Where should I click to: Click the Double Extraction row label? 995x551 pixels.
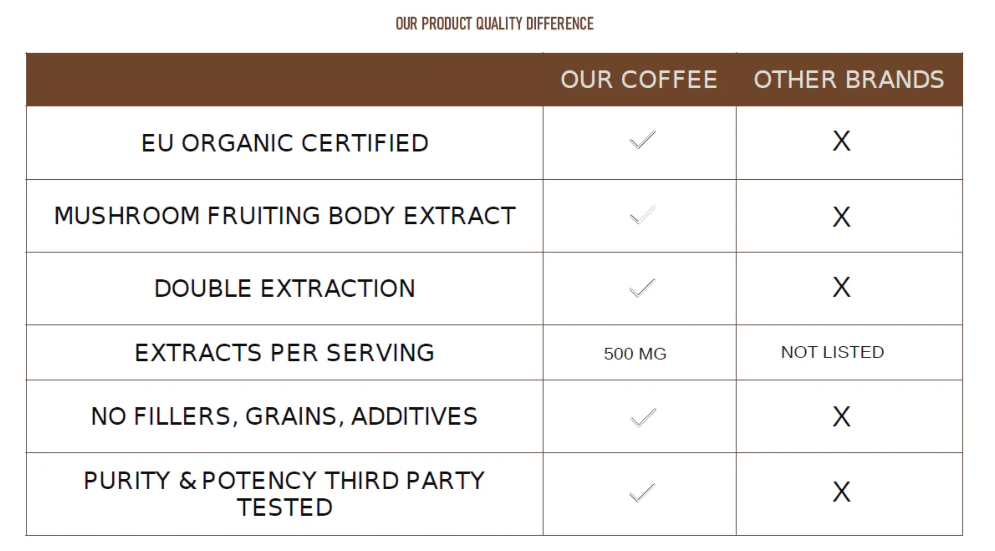pos(285,288)
